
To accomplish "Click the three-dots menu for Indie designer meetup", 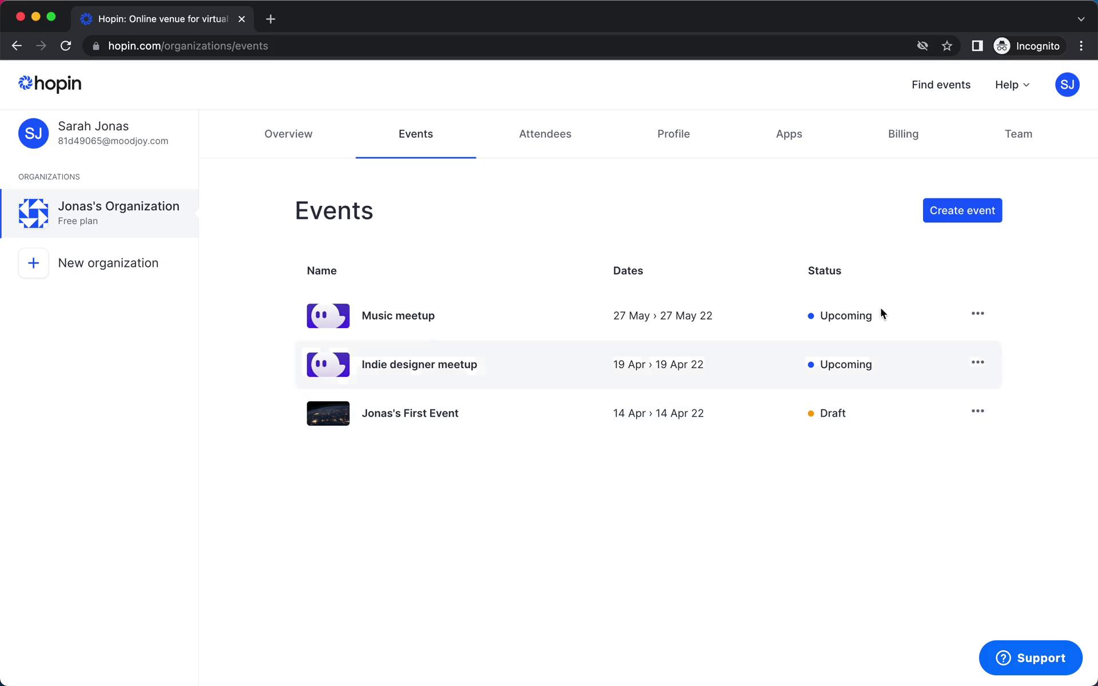I will pyautogui.click(x=977, y=364).
